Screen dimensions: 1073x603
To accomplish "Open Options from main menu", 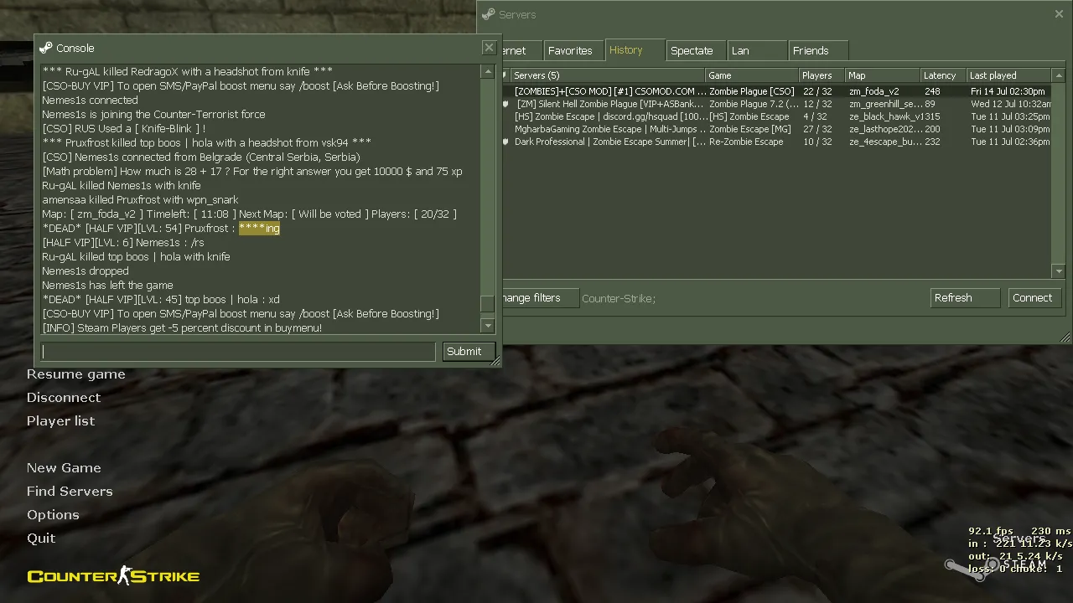I will coord(53,515).
